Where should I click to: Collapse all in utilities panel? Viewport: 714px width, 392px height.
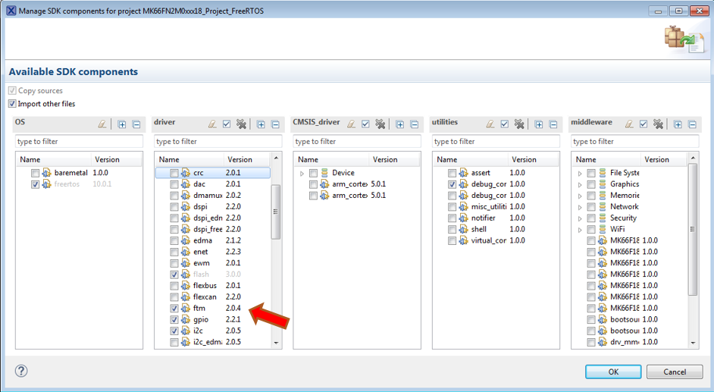tap(553, 124)
